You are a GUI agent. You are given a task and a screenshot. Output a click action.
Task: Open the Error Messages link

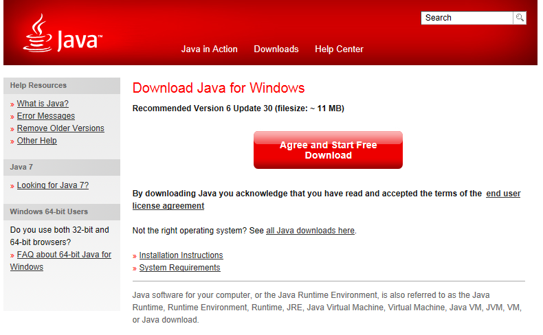tap(46, 116)
